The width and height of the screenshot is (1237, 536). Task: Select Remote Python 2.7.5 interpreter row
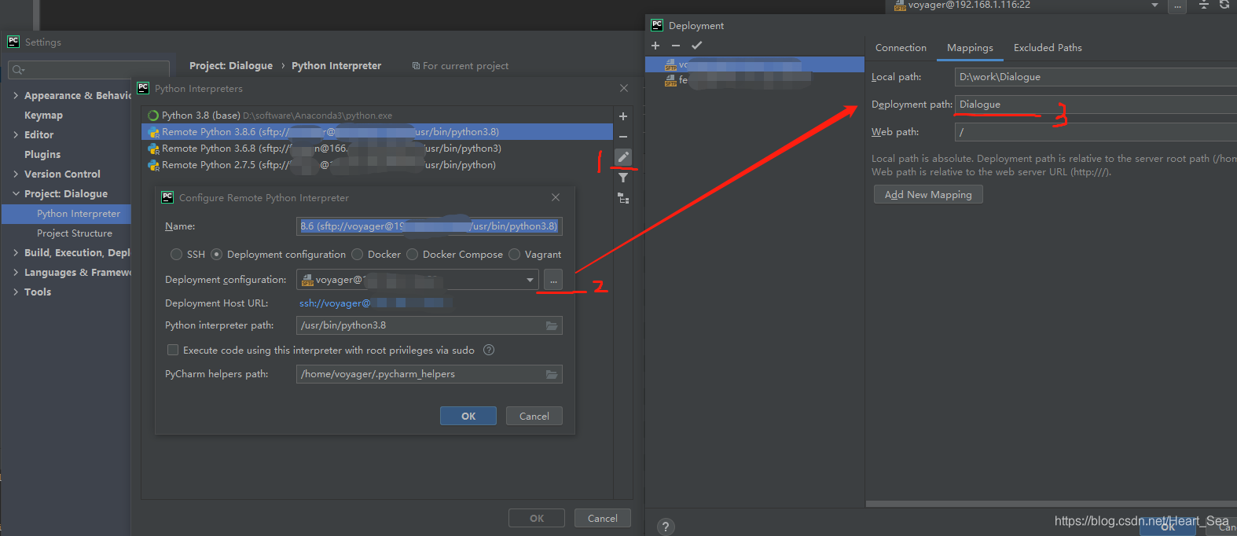tap(377, 165)
